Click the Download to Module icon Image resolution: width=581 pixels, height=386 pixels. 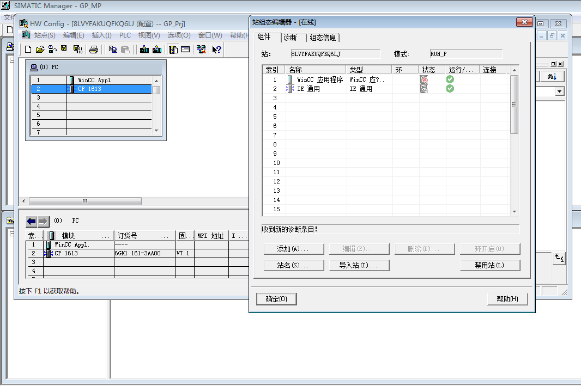(x=144, y=49)
